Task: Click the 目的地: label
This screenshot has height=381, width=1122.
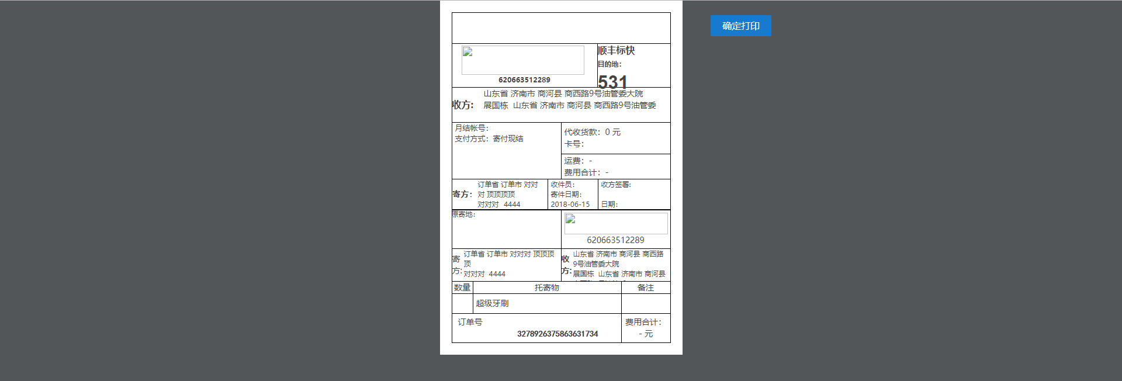Action: pos(610,64)
